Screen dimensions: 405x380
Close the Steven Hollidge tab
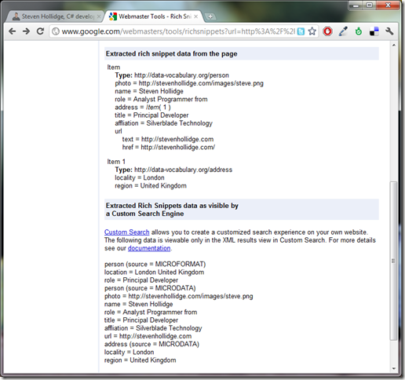coord(99,16)
